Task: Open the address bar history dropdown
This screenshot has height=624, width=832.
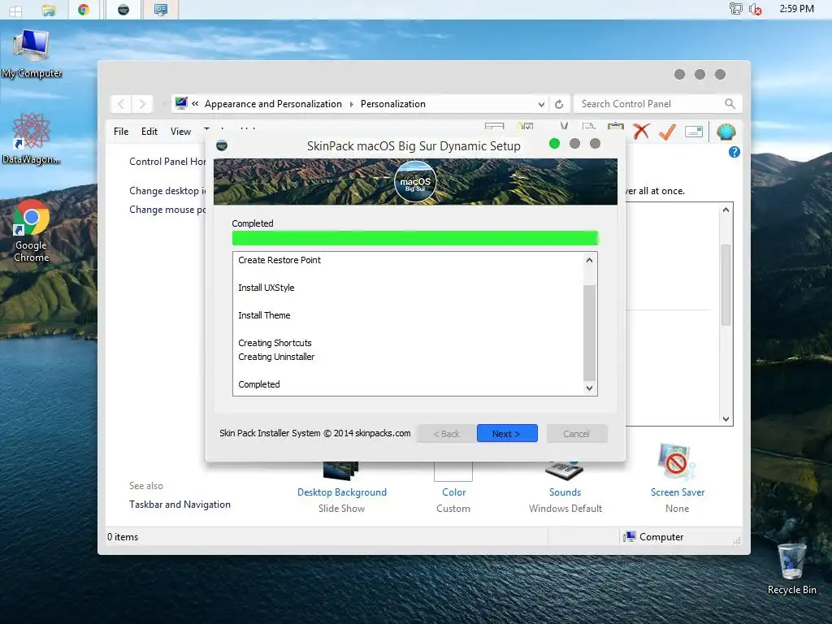Action: click(x=541, y=105)
